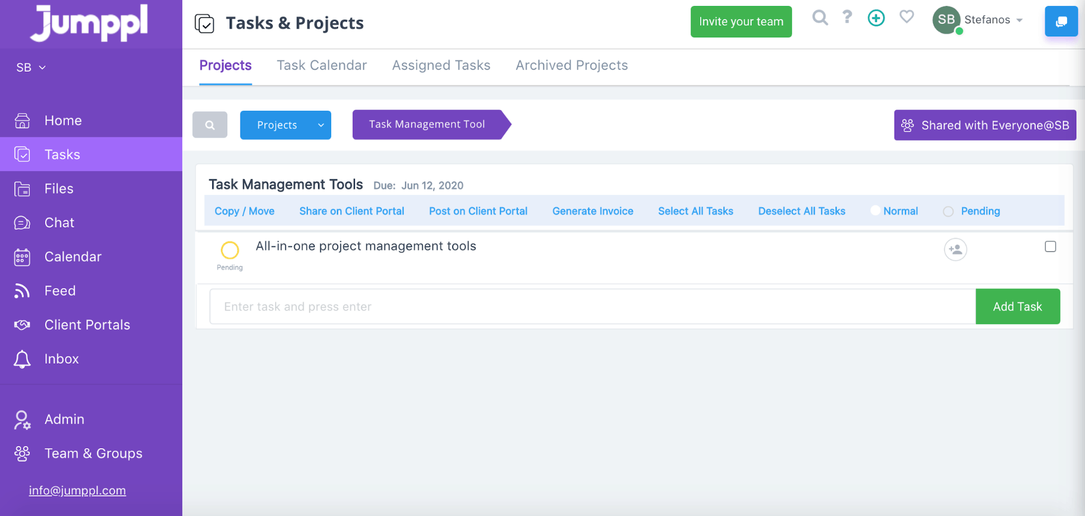Select the Pending radio button
Viewport: 1085px width, 516px height.
coord(948,212)
